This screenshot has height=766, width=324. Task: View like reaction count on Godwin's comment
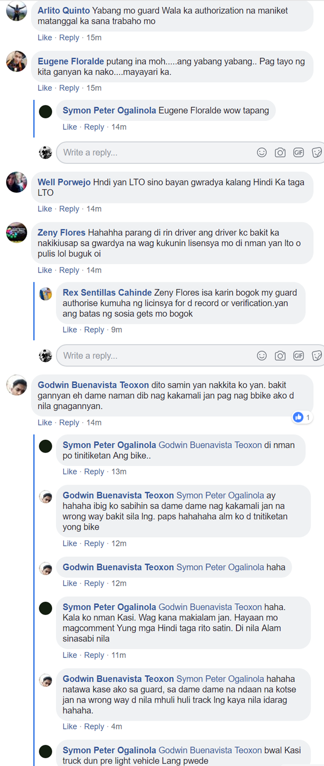(302, 417)
